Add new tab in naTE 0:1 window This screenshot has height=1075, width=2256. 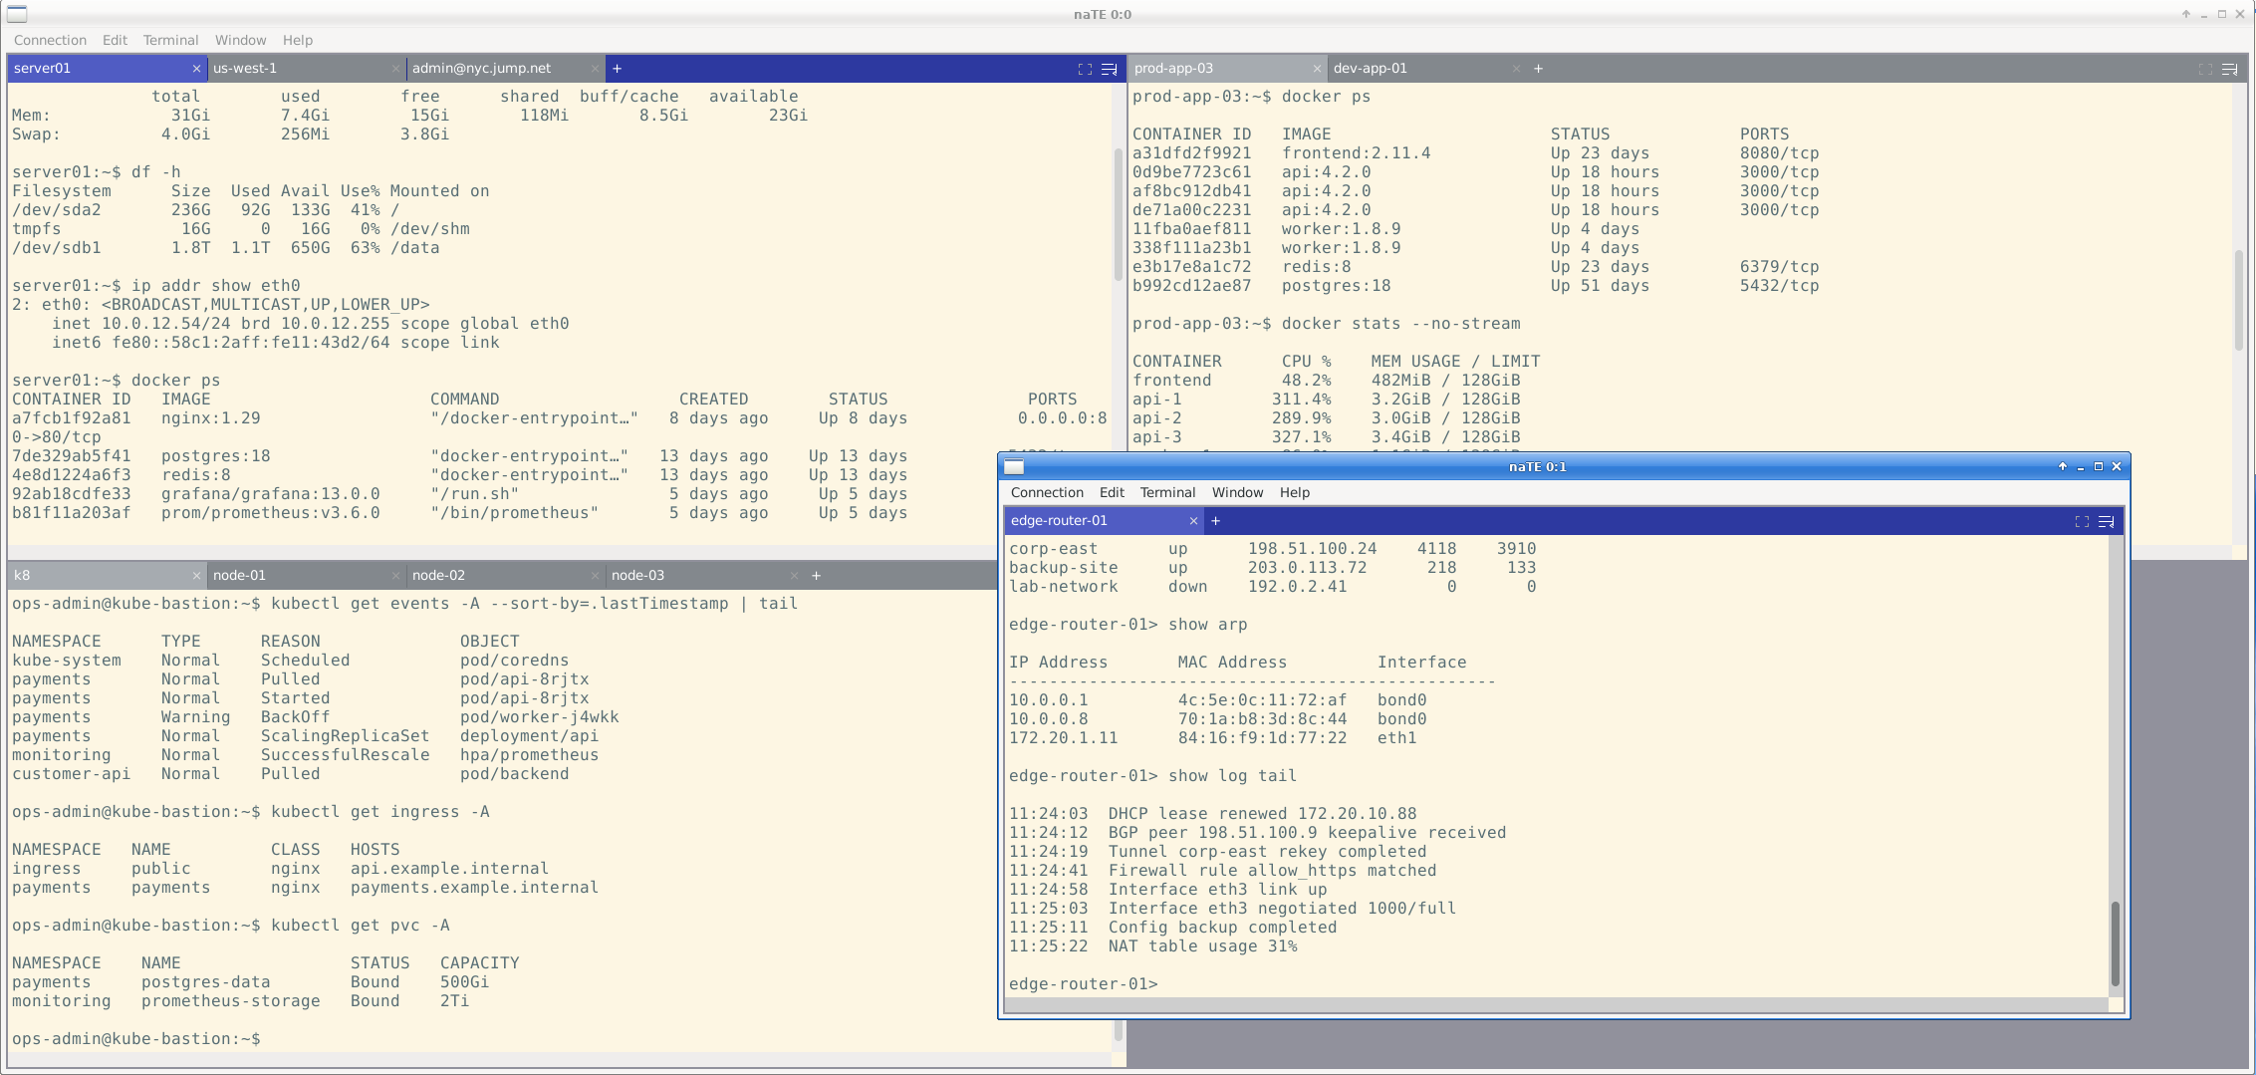(x=1215, y=521)
